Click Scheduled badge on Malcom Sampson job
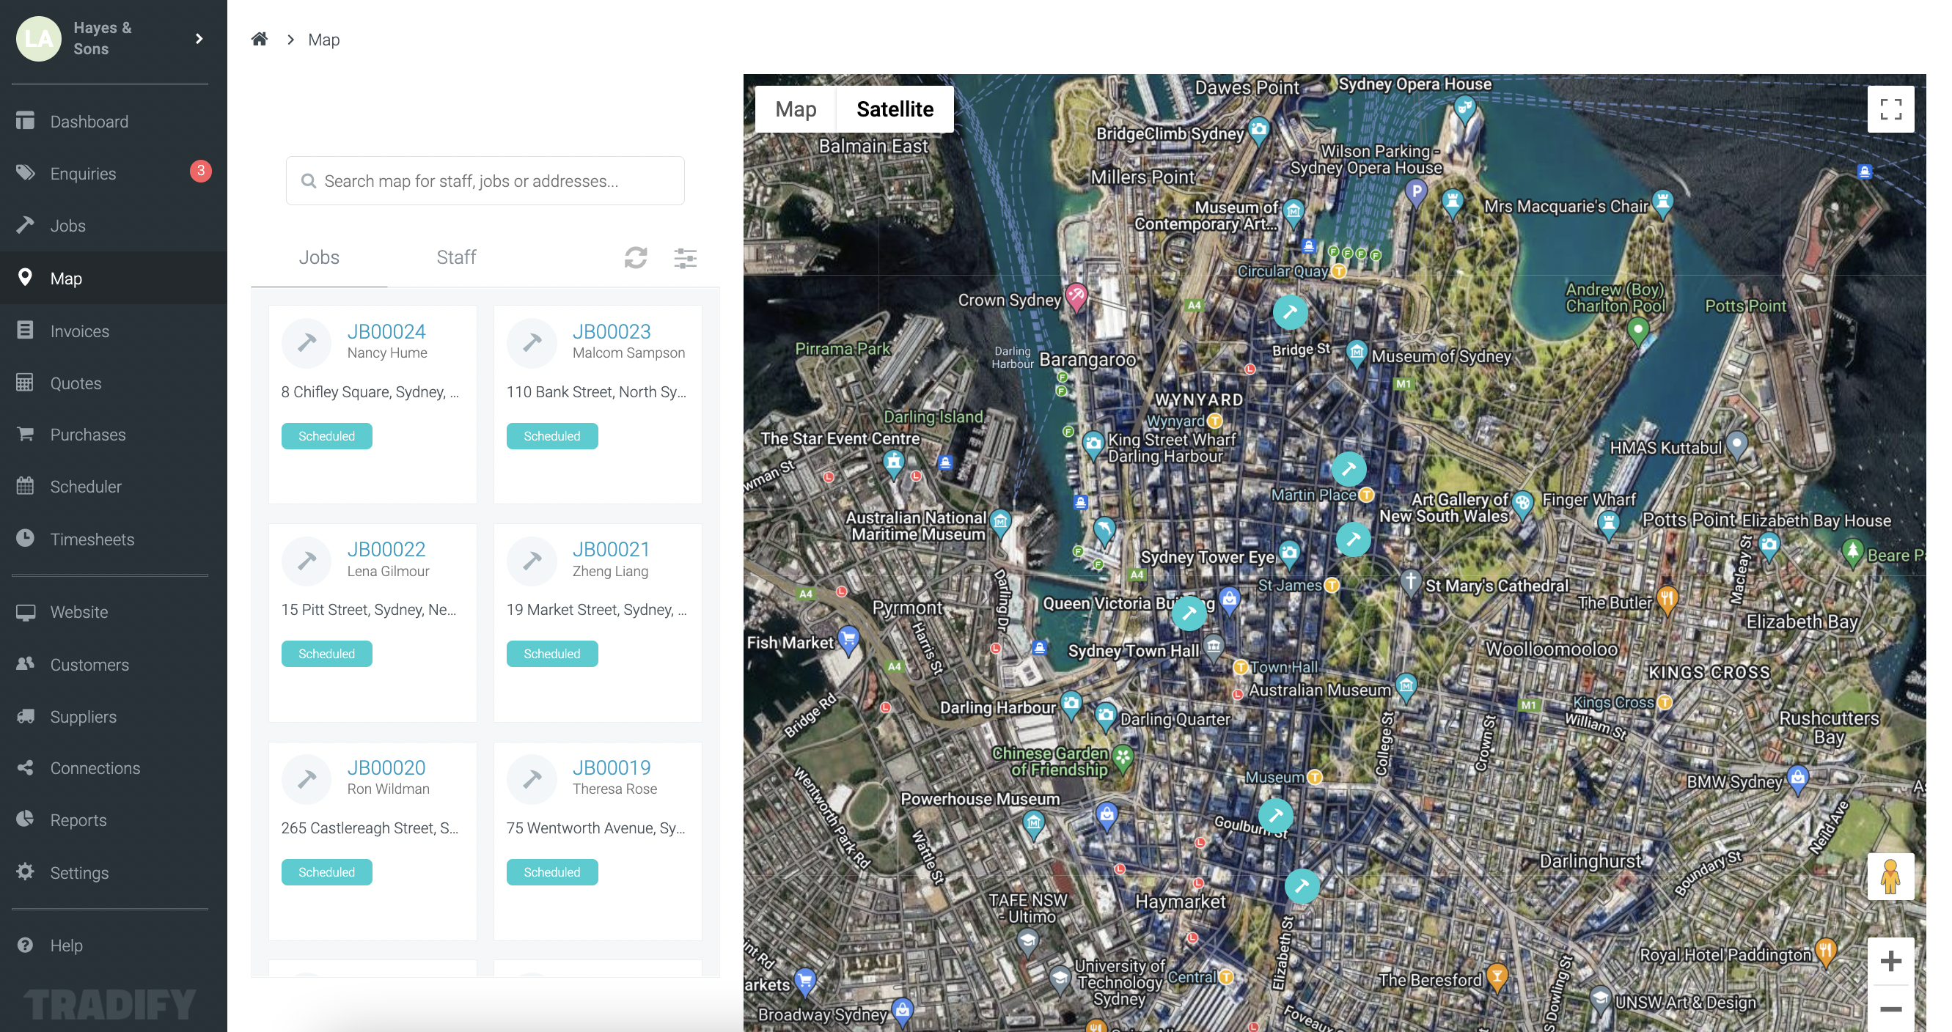The width and height of the screenshot is (1952, 1032). [x=551, y=435]
